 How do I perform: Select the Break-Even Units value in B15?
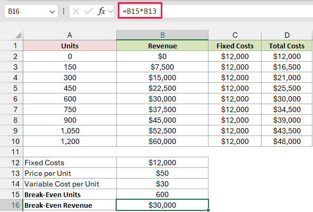click(x=162, y=194)
